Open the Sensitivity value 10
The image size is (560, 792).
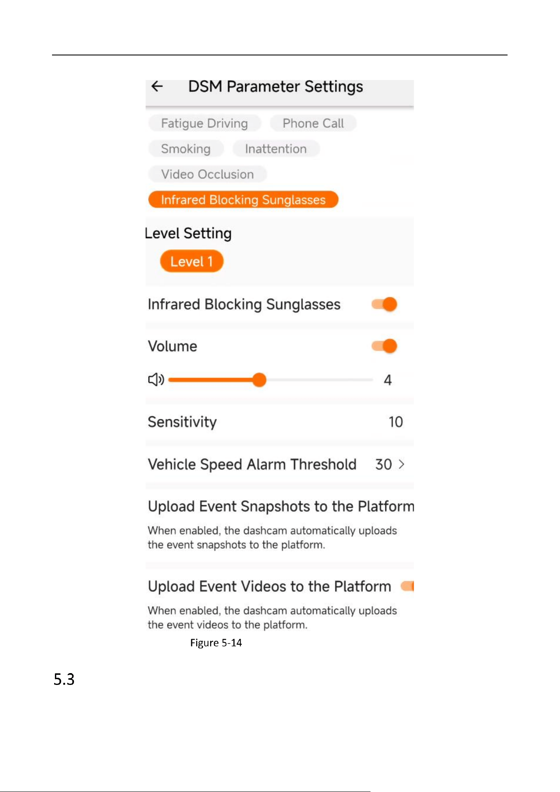pos(395,422)
